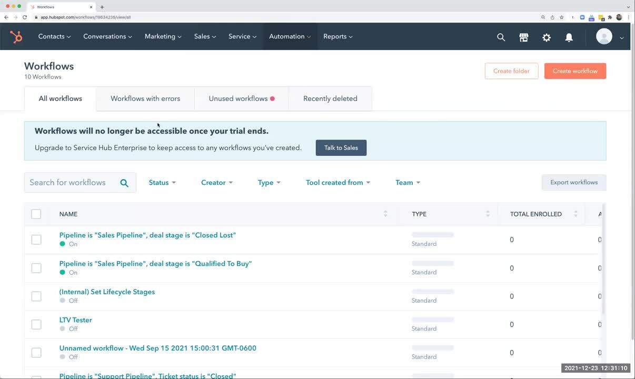Open the LTV Tester workflow
Image resolution: width=635 pixels, height=379 pixels.
pos(75,320)
